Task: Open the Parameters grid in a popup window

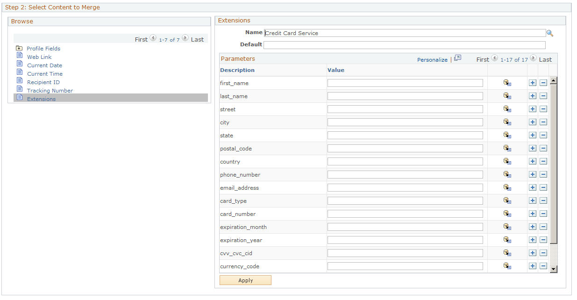Action: (457, 58)
